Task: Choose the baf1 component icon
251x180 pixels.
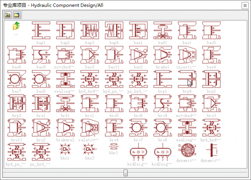Action: click(x=162, y=30)
